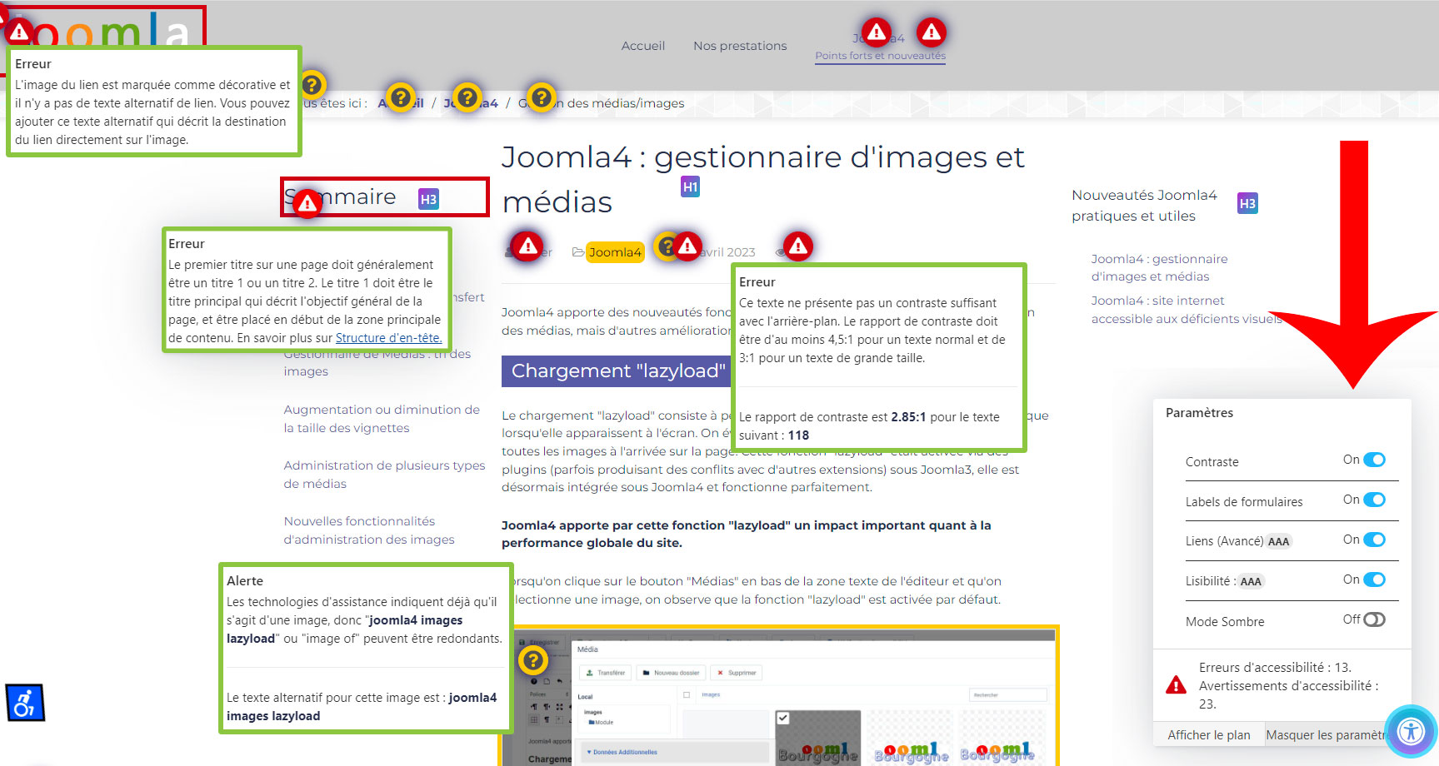Turn off the Lisibilité switch

(1374, 579)
